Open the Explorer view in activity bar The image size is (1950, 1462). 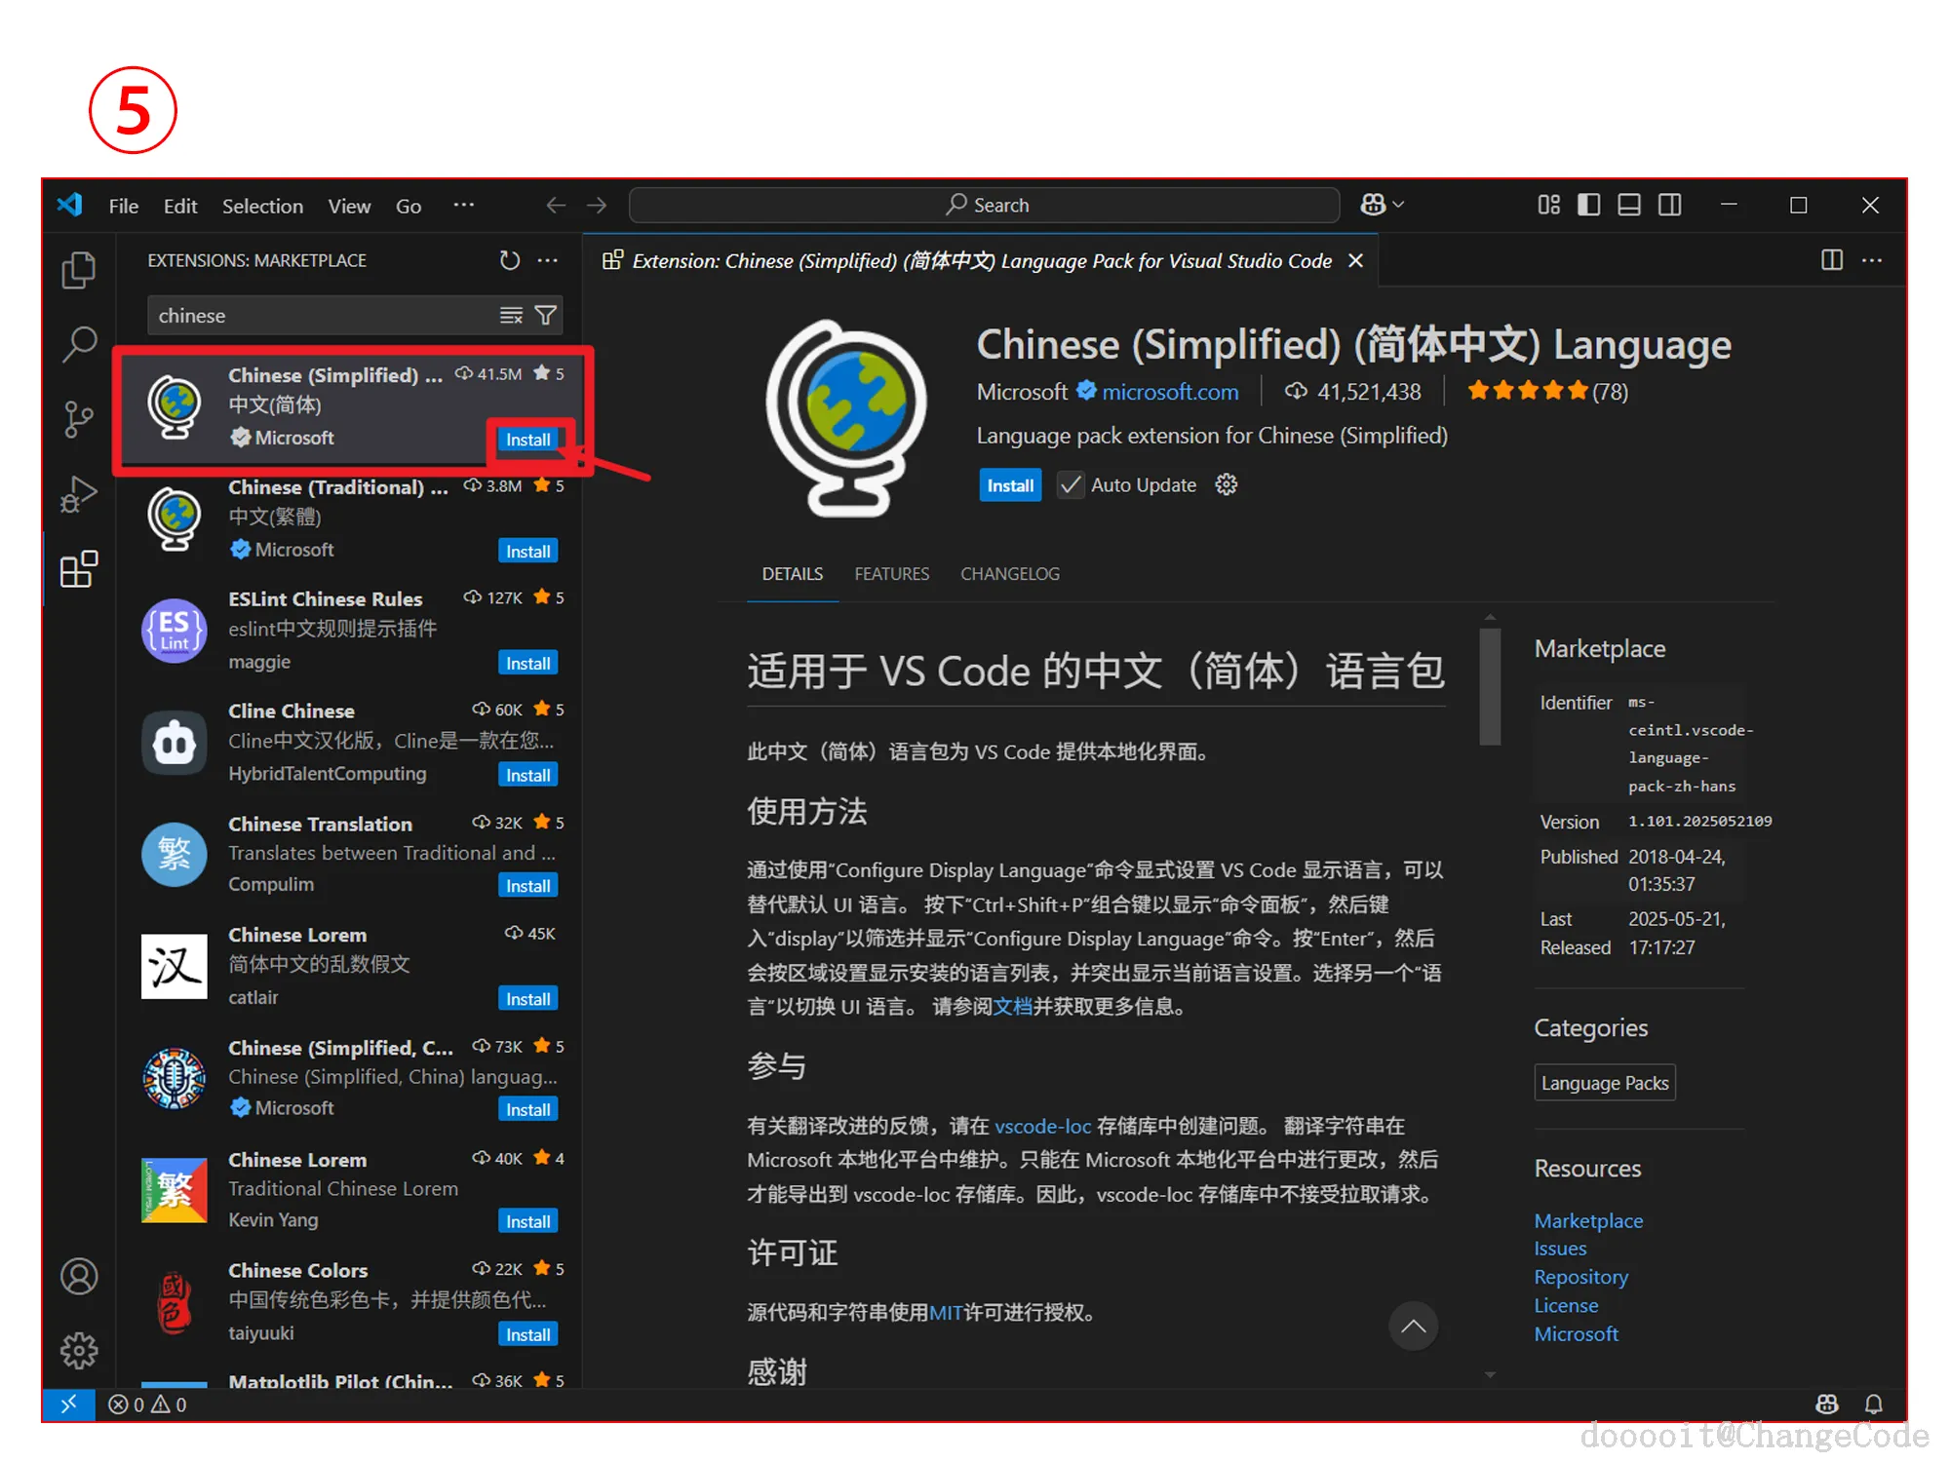coord(78,270)
